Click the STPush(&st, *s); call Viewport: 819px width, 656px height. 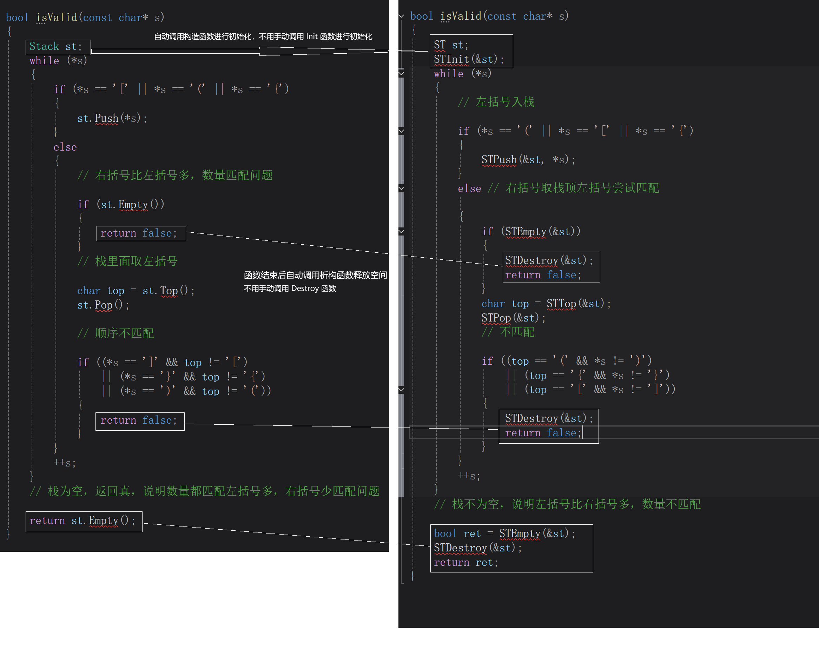click(x=528, y=160)
